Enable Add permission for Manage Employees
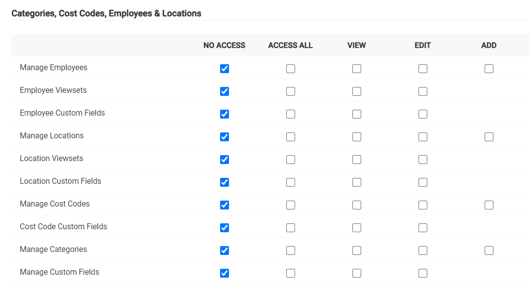Image resolution: width=529 pixels, height=292 pixels. pos(489,69)
